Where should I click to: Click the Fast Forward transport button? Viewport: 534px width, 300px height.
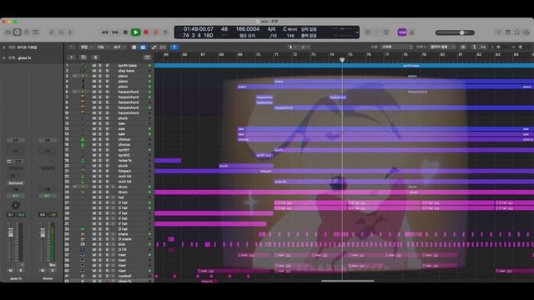coord(115,32)
